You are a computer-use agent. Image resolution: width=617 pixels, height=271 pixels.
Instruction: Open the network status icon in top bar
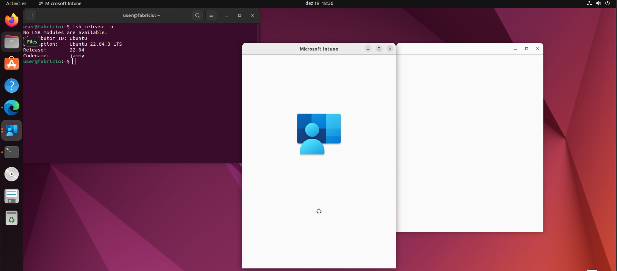[x=589, y=3]
